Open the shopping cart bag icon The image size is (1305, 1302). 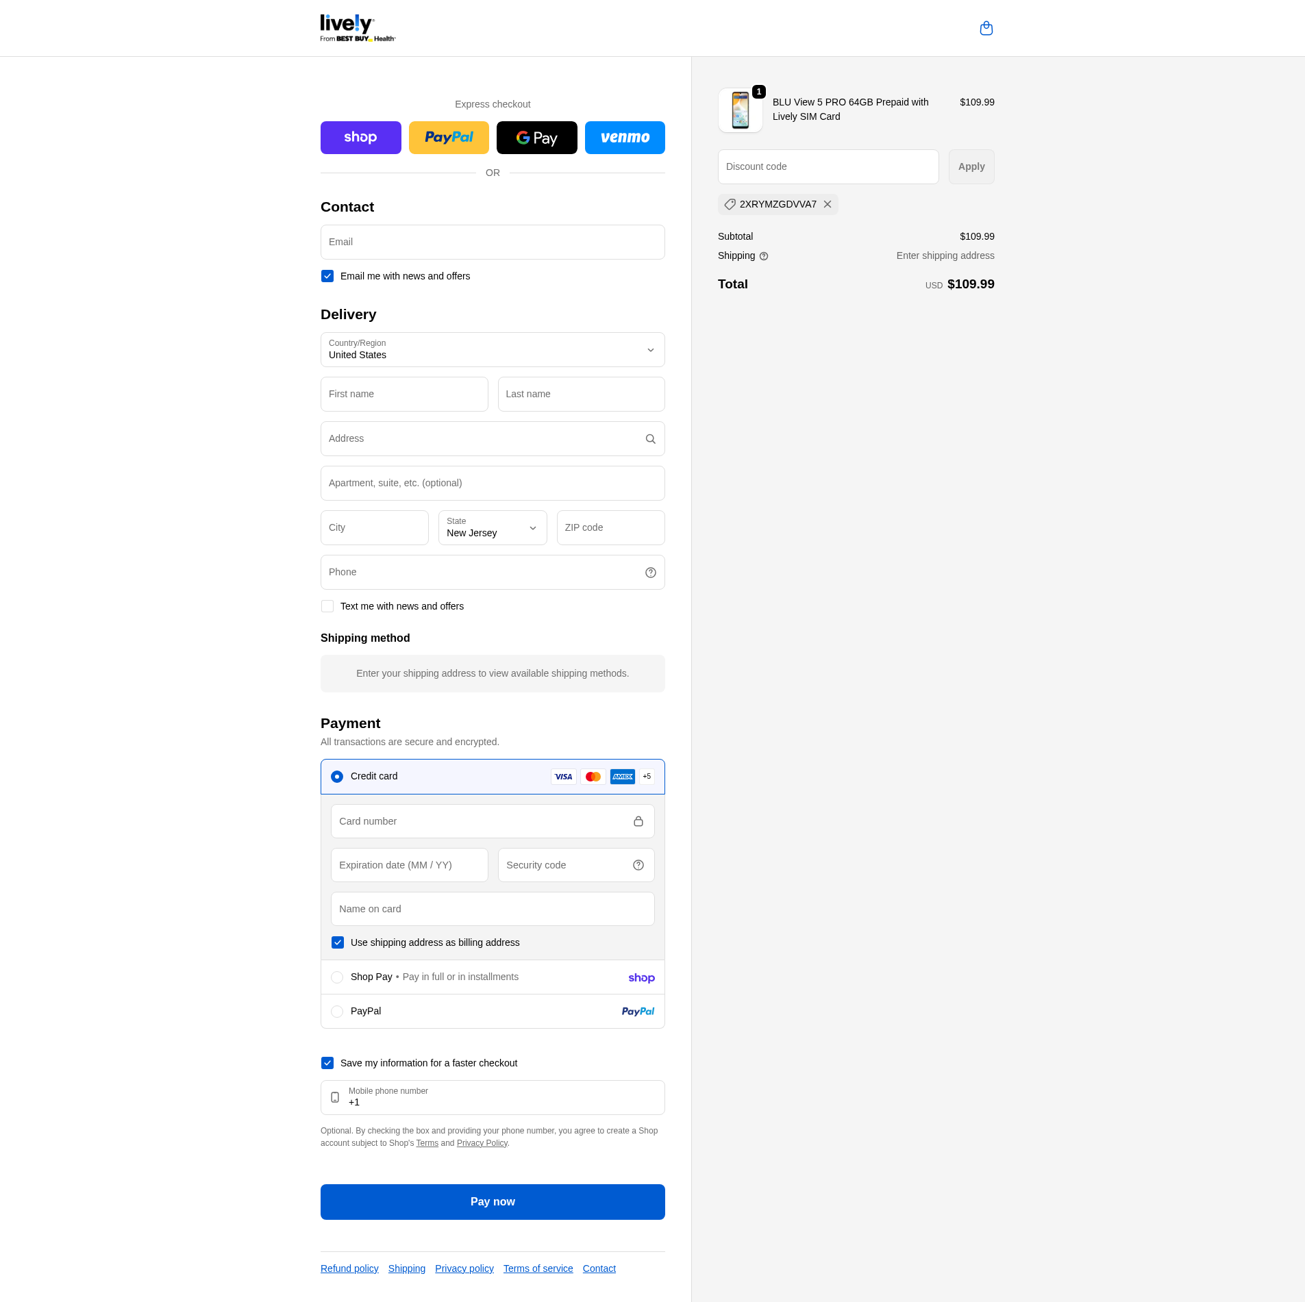click(x=986, y=28)
